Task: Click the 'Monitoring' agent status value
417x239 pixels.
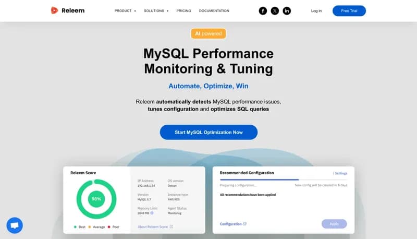Action: point(175,213)
